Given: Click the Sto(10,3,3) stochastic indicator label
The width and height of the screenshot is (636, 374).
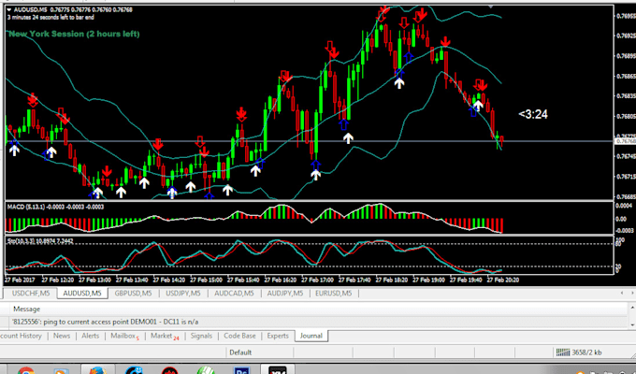Looking at the screenshot, I should [x=40, y=241].
